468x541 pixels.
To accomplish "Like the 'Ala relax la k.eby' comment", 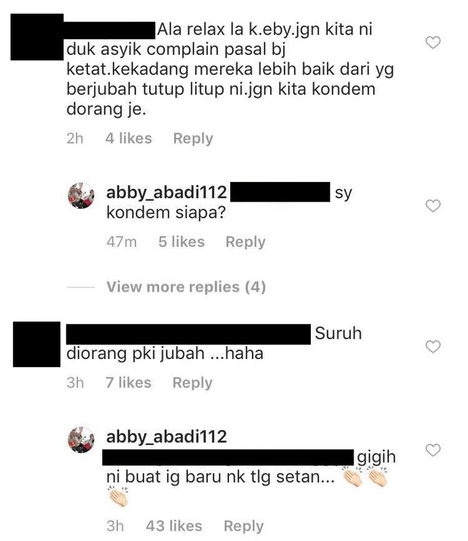I will (433, 43).
